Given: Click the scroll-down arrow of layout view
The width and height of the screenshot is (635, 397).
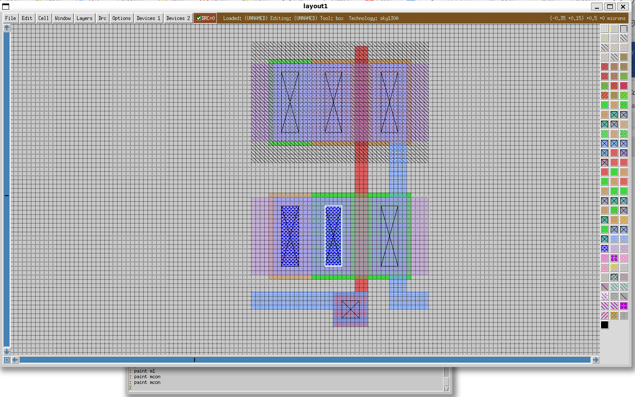Looking at the screenshot, I should [7, 351].
